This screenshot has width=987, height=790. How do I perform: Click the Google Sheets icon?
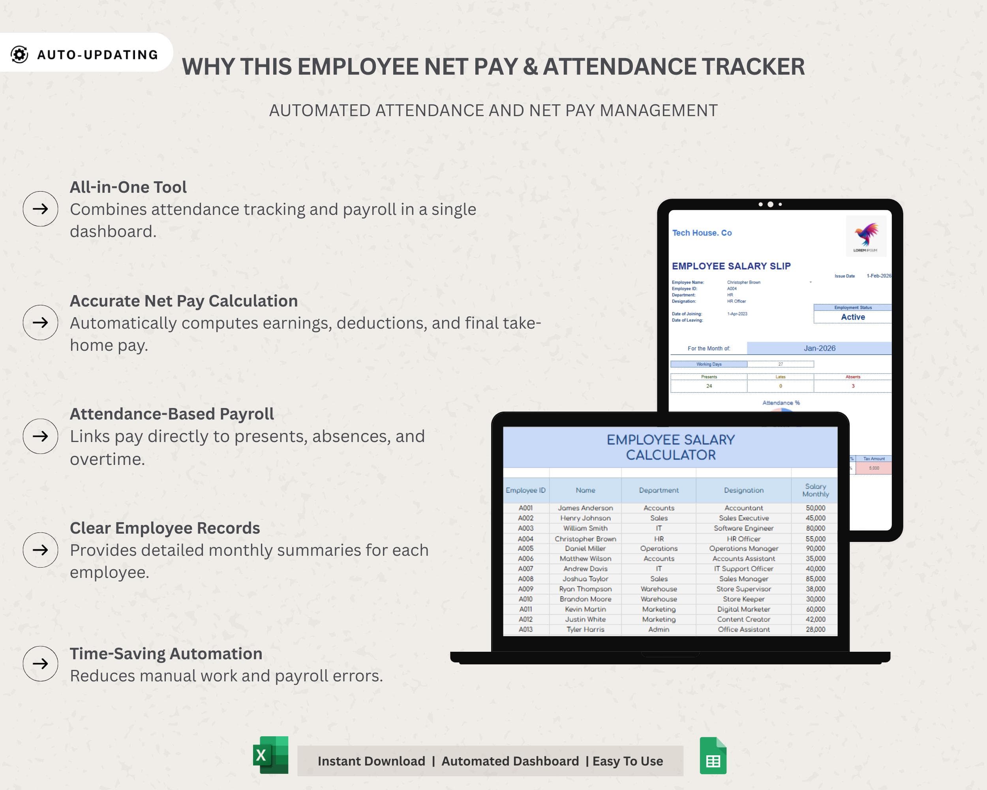click(713, 756)
